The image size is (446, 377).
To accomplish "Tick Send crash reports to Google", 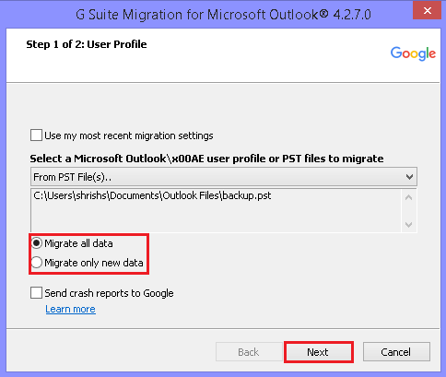I will click(36, 293).
